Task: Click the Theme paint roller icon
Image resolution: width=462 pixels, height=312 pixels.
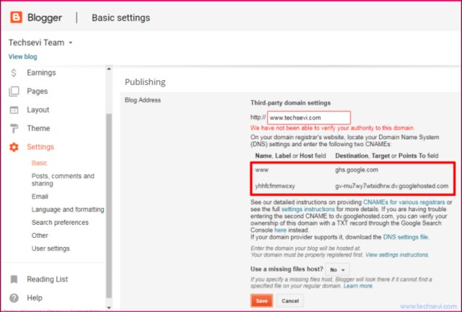Action: (14, 128)
